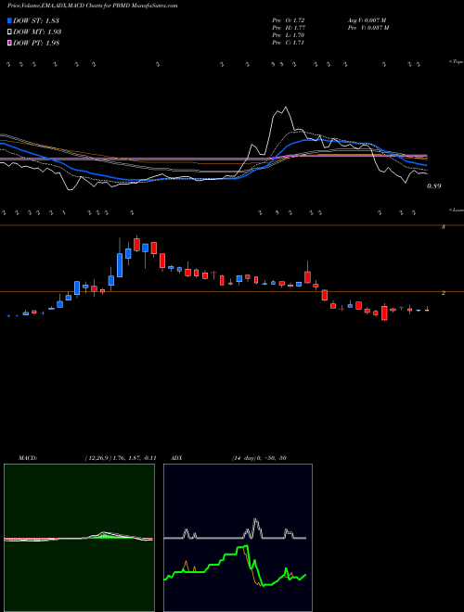Click the magenta DOW PT legend swatch

click(x=9, y=43)
